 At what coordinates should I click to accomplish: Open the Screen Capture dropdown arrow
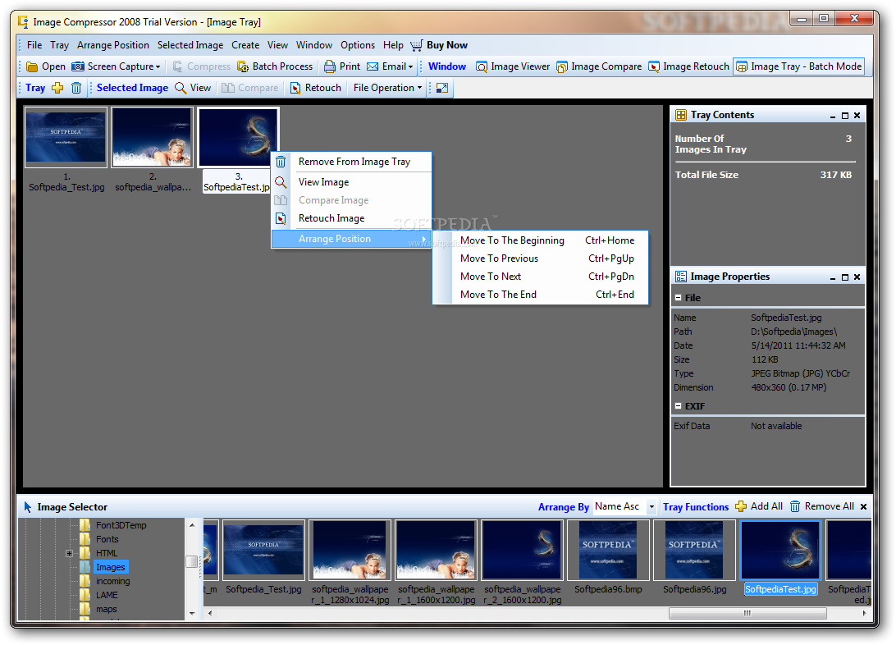click(158, 67)
